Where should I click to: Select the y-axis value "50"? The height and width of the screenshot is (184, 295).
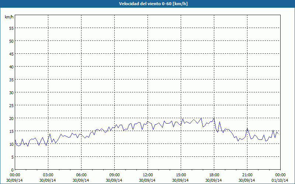(x=11, y=41)
